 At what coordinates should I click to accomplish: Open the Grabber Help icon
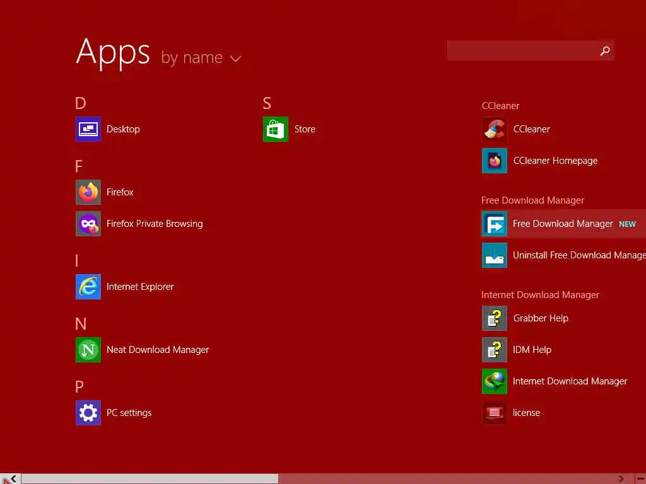point(495,318)
